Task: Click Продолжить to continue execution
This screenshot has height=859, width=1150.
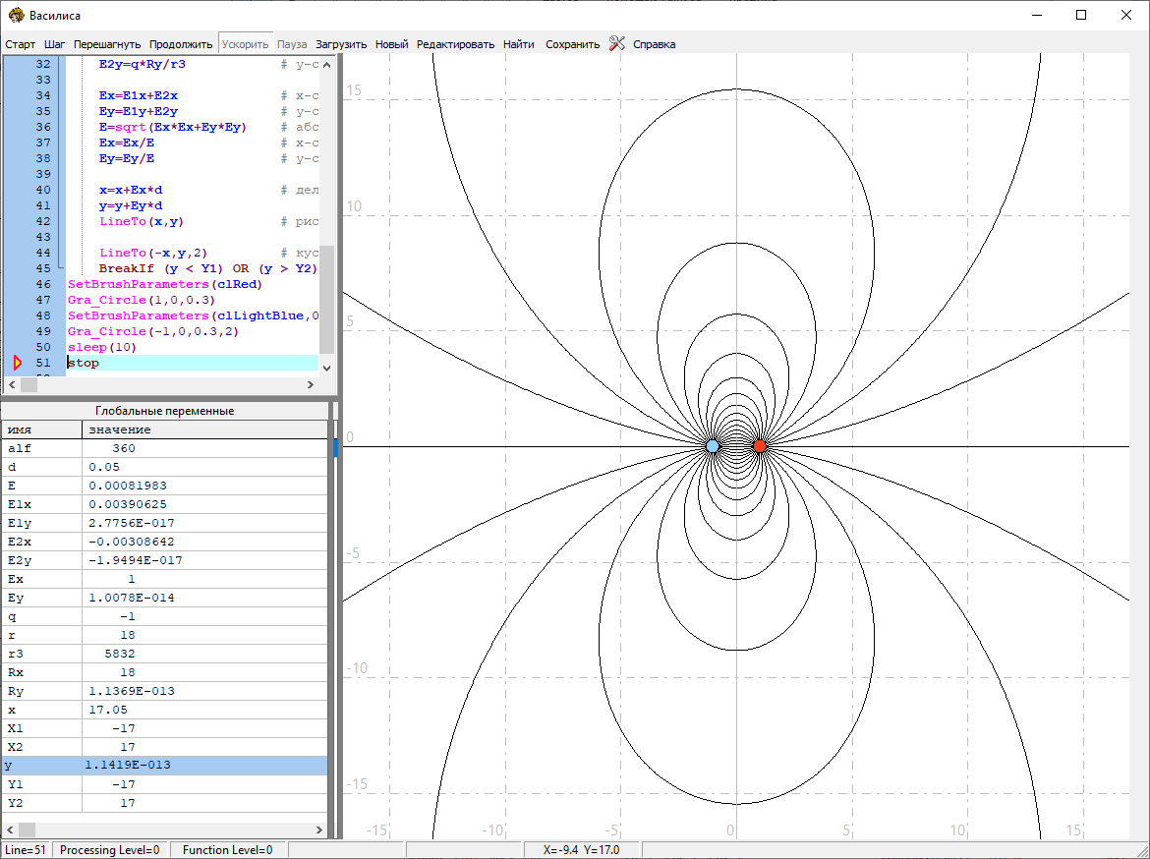Action: tap(181, 44)
